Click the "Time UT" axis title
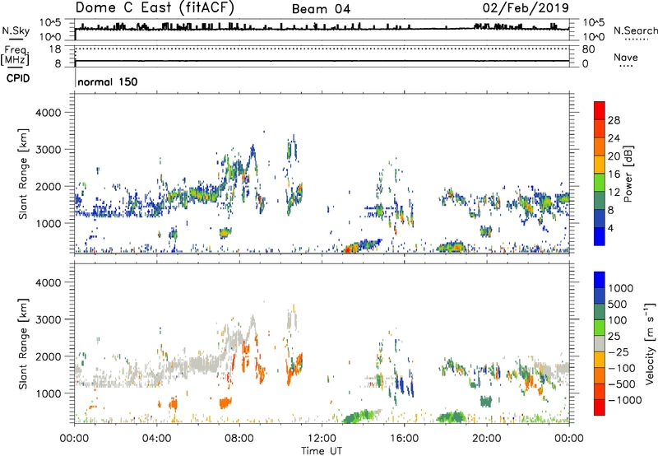This screenshot has height=456, width=658. (x=322, y=451)
